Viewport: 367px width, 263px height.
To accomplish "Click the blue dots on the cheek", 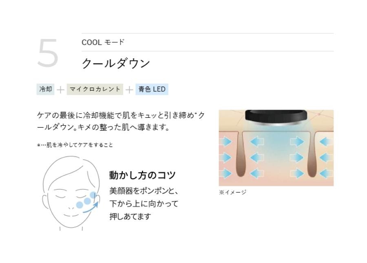I will click(86, 200).
